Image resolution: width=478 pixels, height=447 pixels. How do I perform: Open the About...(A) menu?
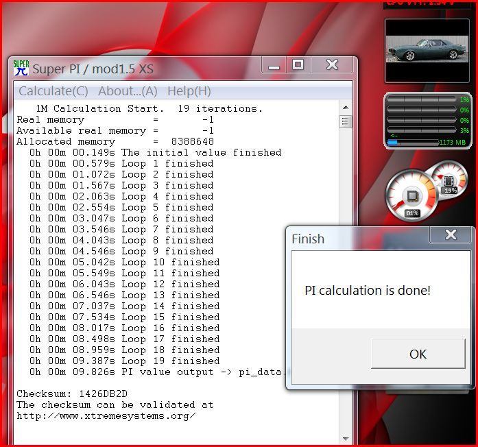coord(128,91)
